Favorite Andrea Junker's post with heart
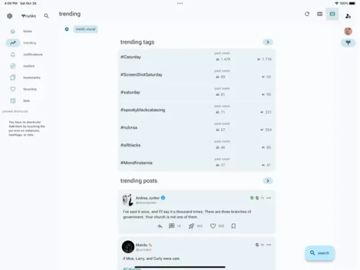Viewport: 360px width, 270px height. [x=213, y=226]
